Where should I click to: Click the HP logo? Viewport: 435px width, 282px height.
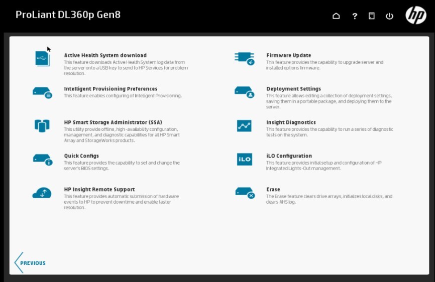tap(416, 16)
